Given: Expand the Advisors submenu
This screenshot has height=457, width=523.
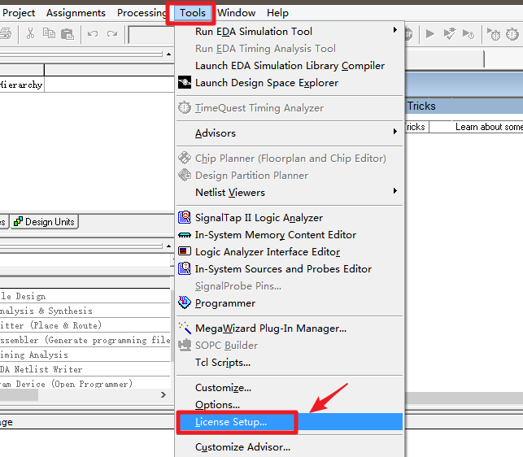Looking at the screenshot, I should [x=290, y=133].
